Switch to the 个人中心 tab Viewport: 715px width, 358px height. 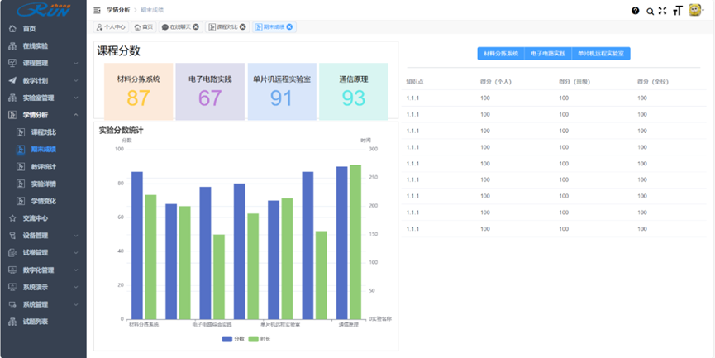pyautogui.click(x=111, y=27)
